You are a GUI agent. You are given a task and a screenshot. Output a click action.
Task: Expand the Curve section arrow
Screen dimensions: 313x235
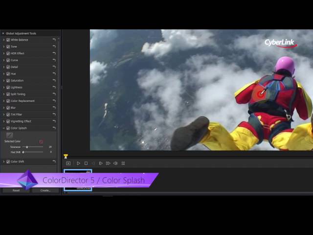[3, 60]
